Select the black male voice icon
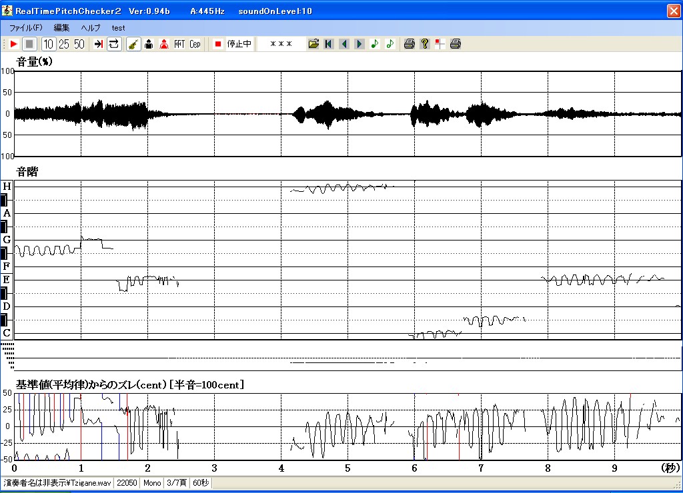 149,44
